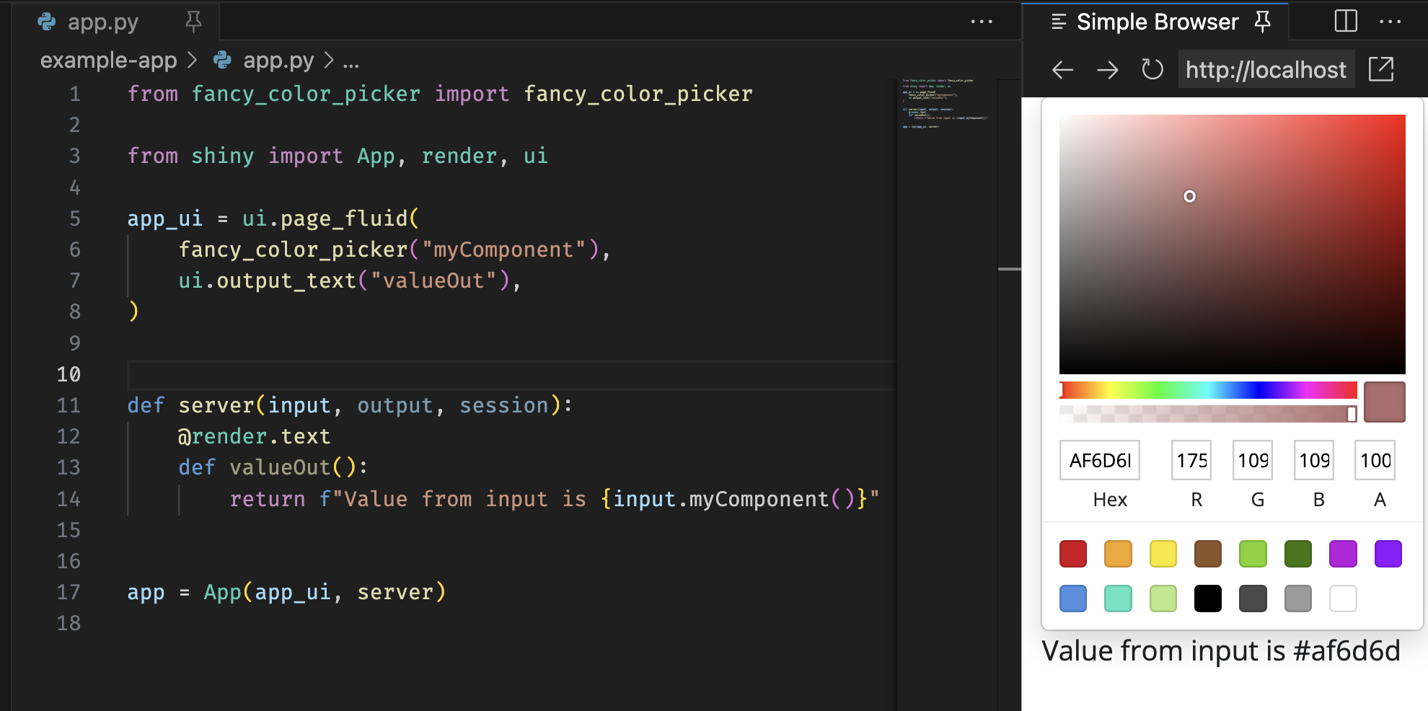Open the example-app breadcrumb dropdown
Screen dimensions: 1428x711
click(108, 60)
